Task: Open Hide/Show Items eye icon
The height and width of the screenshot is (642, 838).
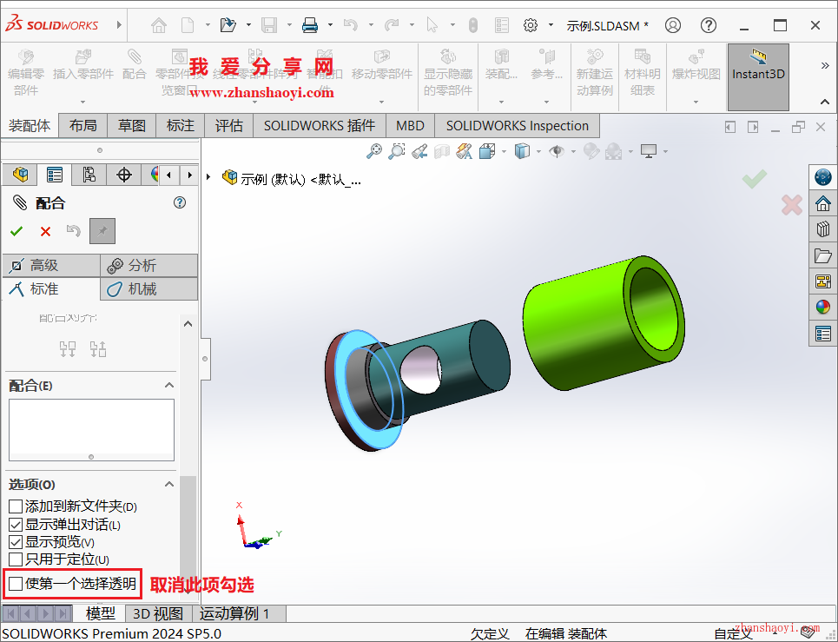Action: [x=557, y=151]
